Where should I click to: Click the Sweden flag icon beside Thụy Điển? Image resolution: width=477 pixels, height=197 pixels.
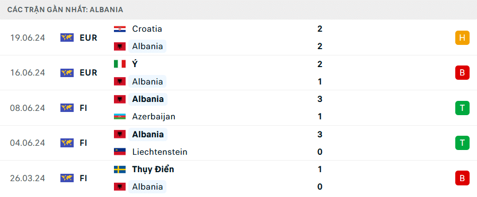tap(120, 169)
